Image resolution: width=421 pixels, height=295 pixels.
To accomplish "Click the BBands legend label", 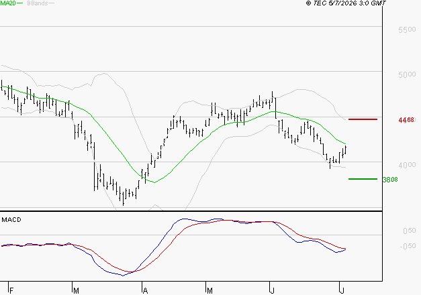I will pos(38,3).
